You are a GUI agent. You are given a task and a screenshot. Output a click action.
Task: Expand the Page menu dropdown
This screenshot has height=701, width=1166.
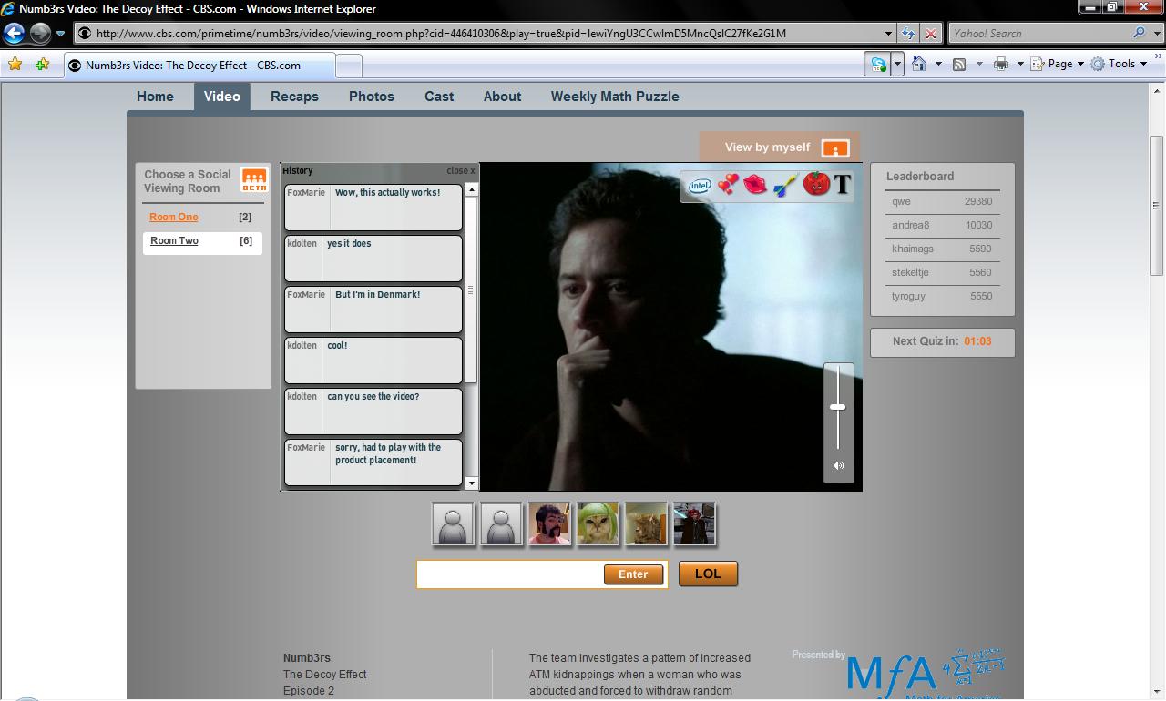click(1060, 64)
